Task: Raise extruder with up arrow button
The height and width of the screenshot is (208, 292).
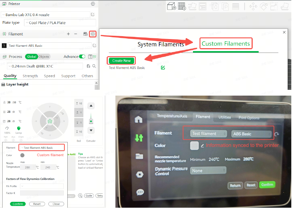Action: click(91, 106)
